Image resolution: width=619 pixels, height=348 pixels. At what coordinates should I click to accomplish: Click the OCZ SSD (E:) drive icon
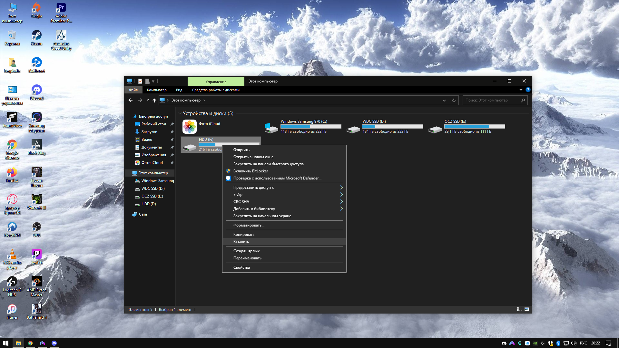point(435,130)
